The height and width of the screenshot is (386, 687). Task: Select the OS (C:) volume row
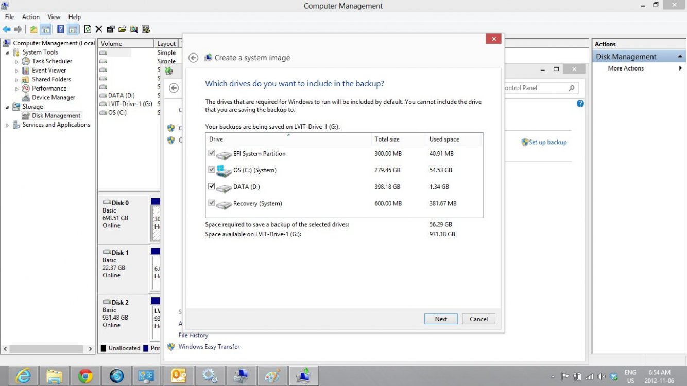[x=117, y=113]
